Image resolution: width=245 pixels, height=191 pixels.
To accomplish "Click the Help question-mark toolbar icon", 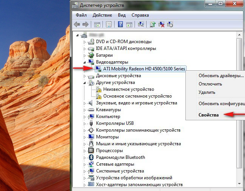I will 120,25.
